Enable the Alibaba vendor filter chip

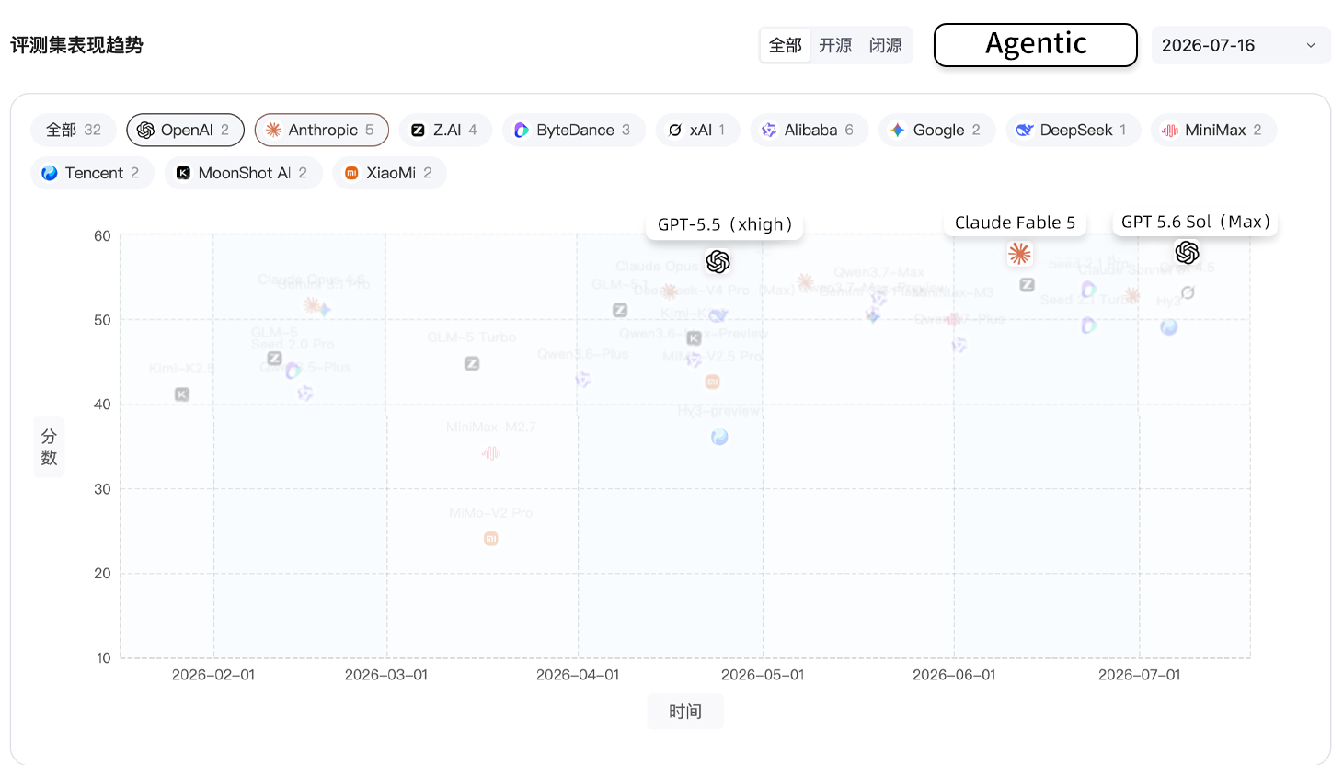[810, 130]
